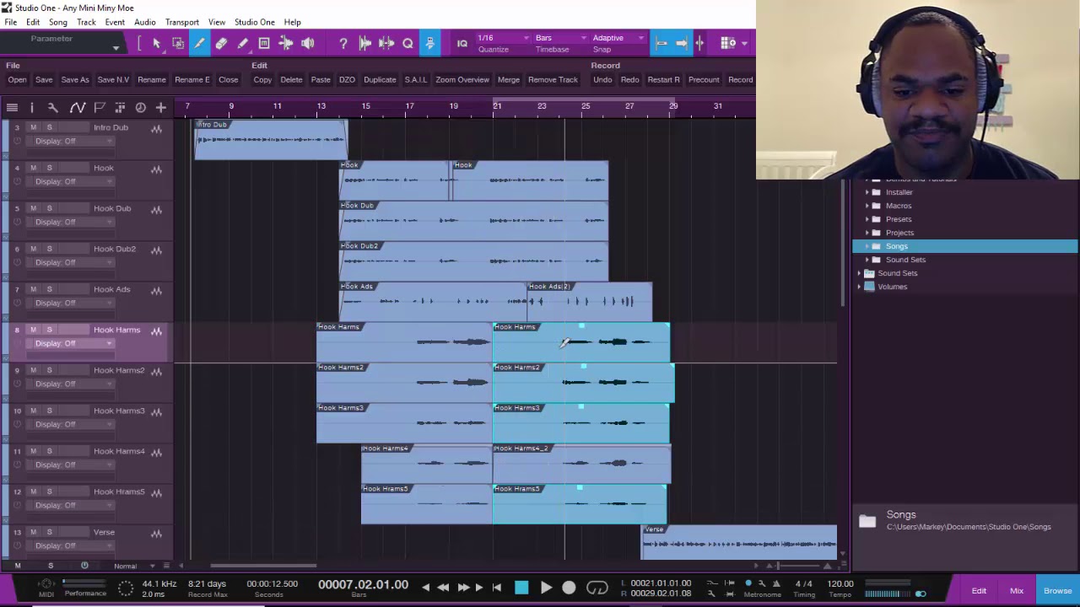This screenshot has width=1080, height=607.
Task: Solo the Verse track
Action: point(49,532)
